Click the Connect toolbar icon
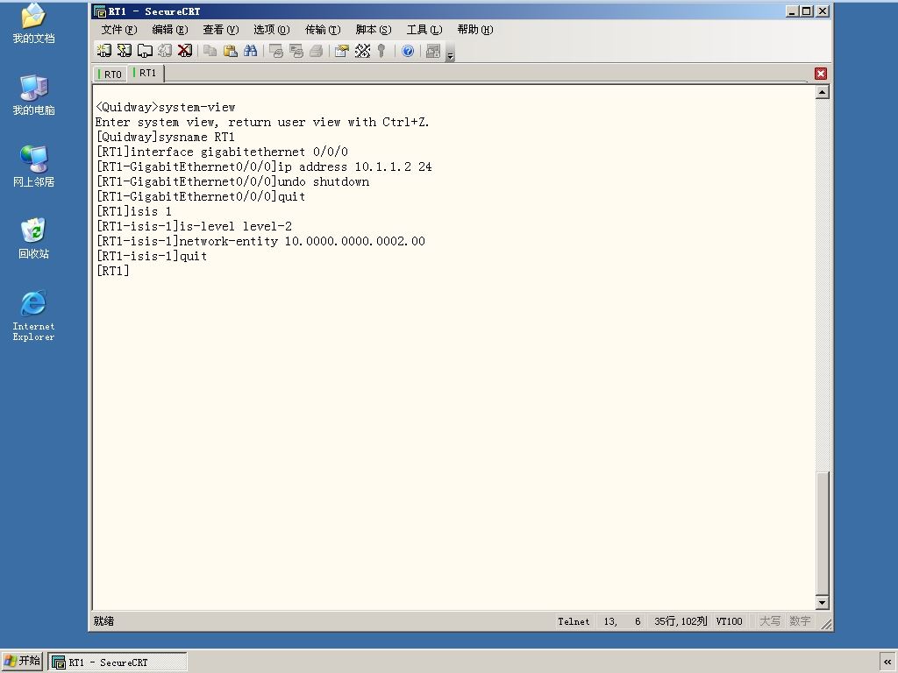 click(x=103, y=51)
